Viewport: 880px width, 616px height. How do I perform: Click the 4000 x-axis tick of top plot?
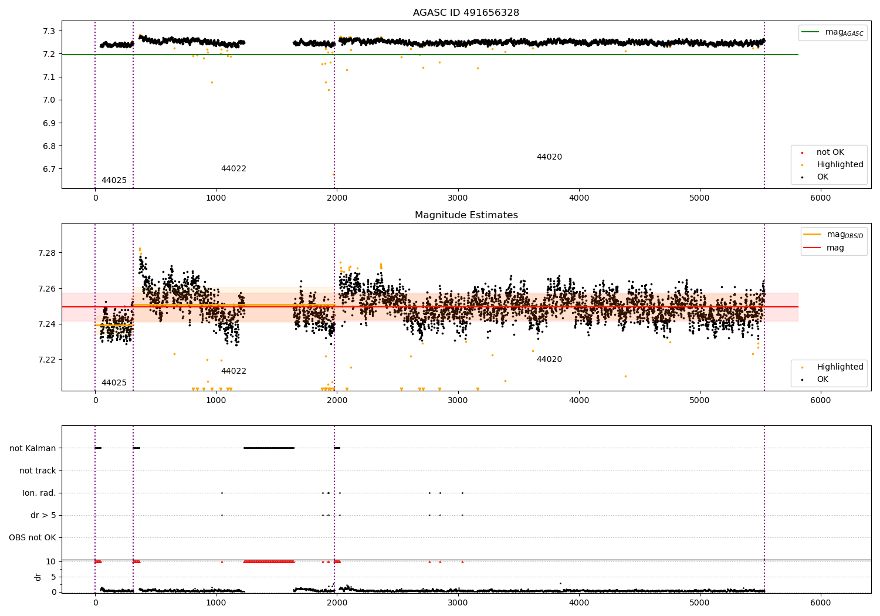click(578, 198)
